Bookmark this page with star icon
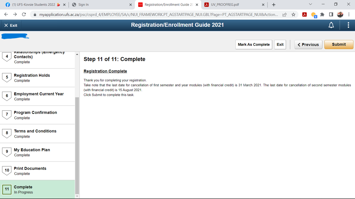This screenshot has width=355, height=199. tap(293, 14)
